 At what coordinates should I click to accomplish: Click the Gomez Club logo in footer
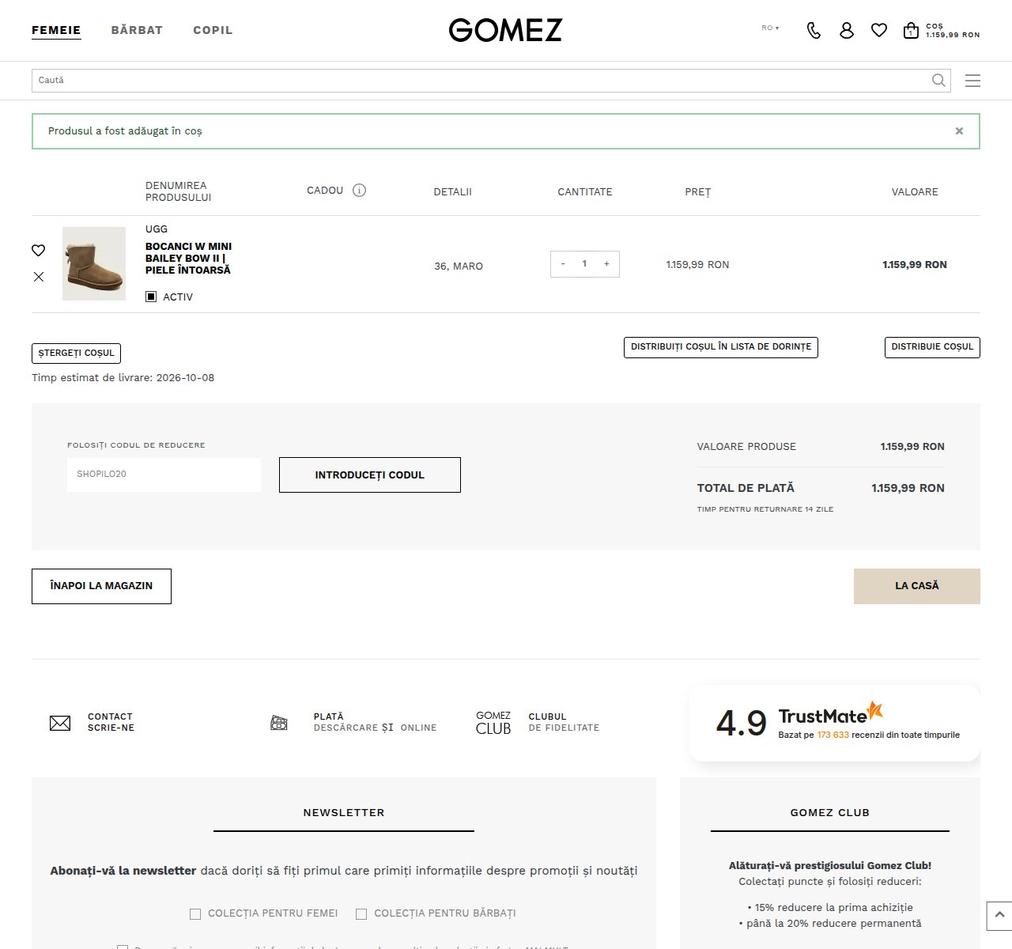493,723
